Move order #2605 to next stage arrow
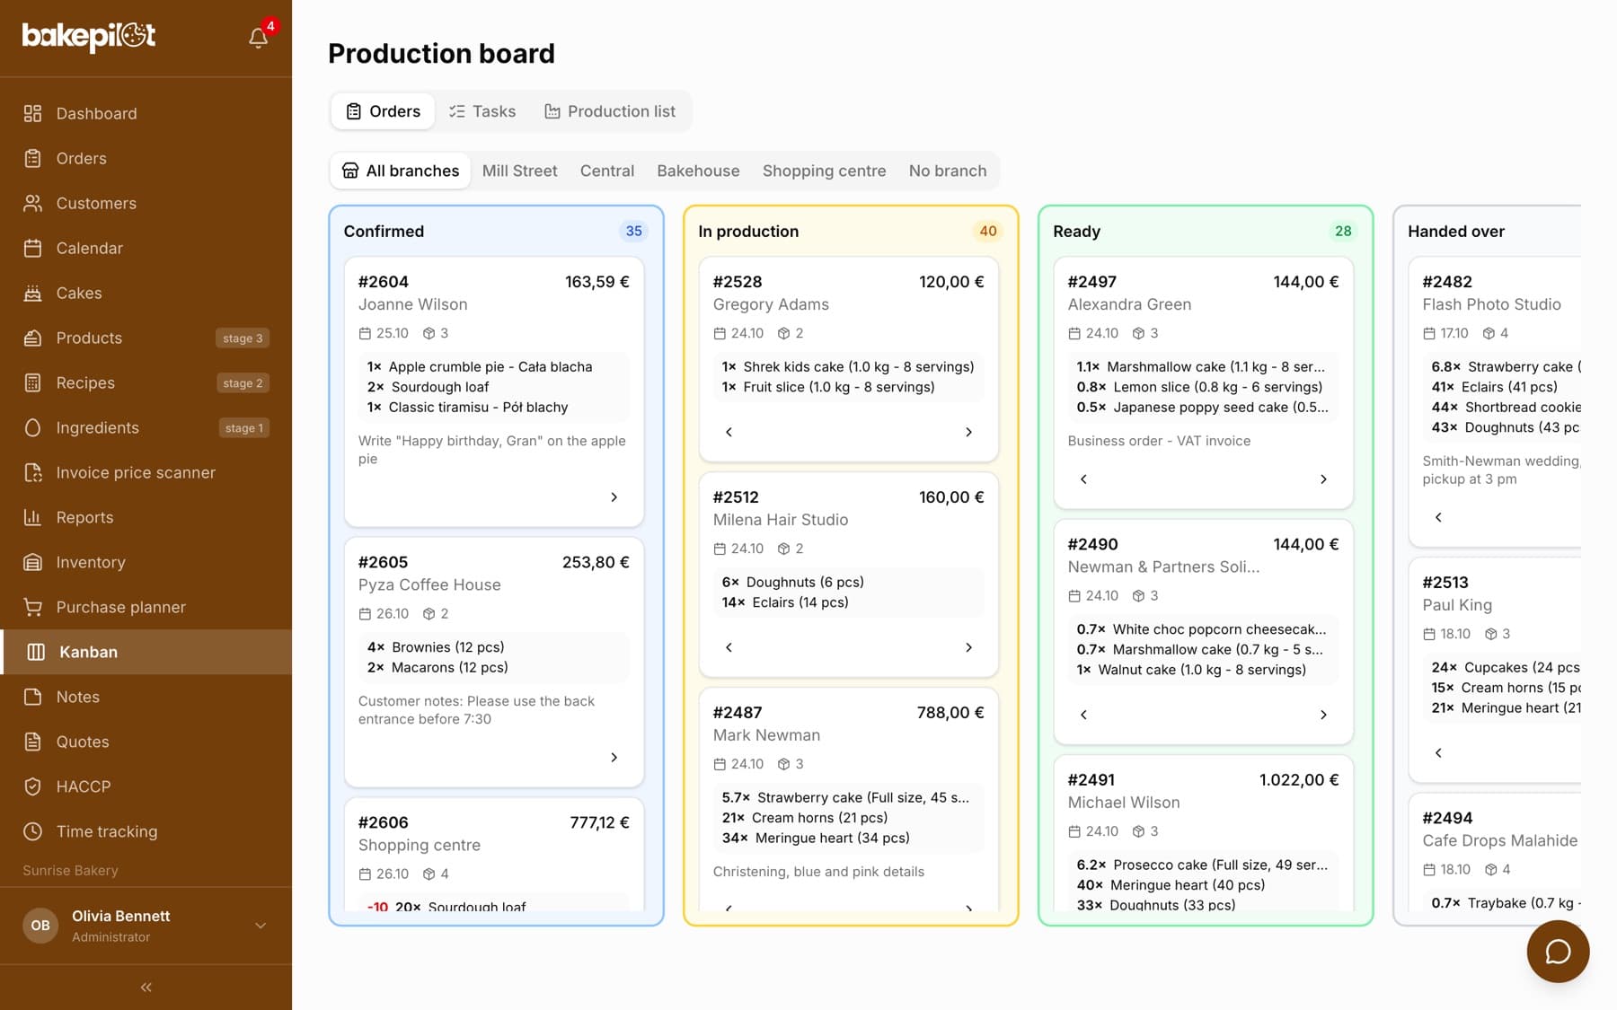 pos(614,758)
